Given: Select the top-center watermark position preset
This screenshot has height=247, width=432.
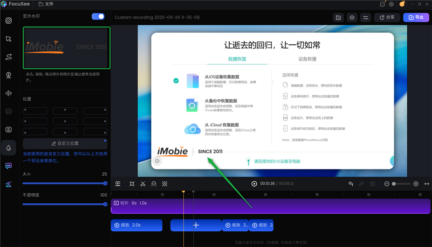Looking at the screenshot, I should (65, 111).
